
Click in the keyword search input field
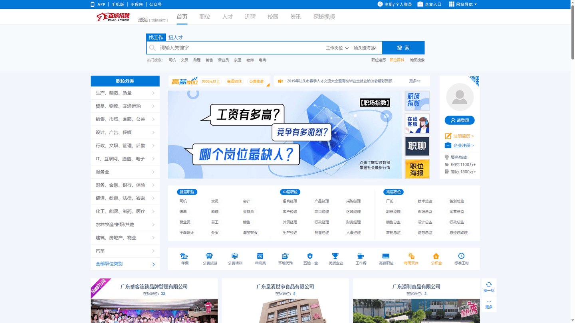(240, 48)
